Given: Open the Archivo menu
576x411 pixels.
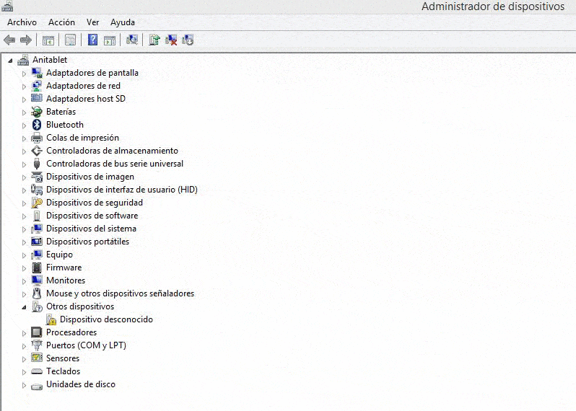Looking at the screenshot, I should 22,22.
